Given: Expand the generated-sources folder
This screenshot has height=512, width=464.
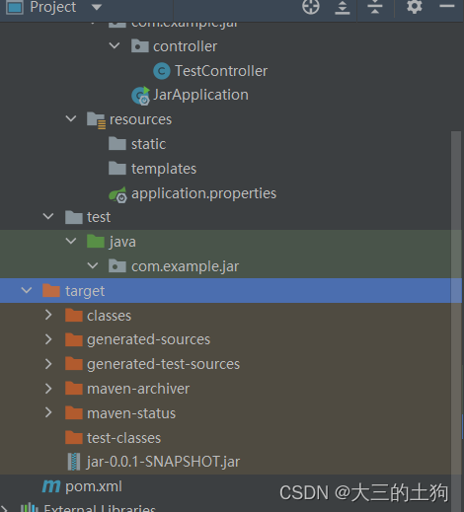Looking at the screenshot, I should (x=48, y=339).
